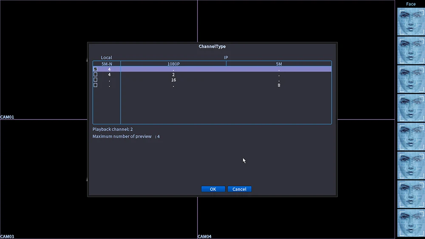The height and width of the screenshot is (239, 425).
Task: Click the Face panel header
Action: point(411,4)
